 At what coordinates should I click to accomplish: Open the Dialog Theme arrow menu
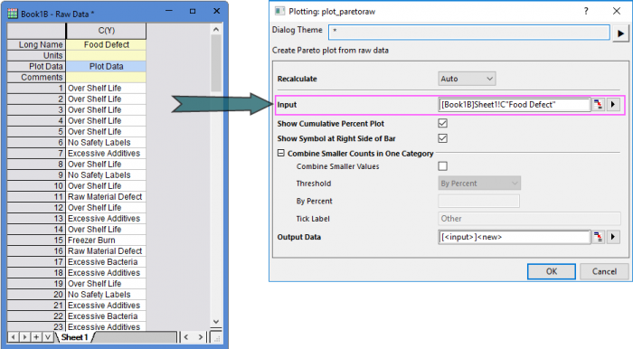click(620, 33)
